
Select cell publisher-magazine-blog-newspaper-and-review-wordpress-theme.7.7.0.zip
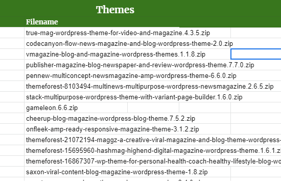(140, 65)
